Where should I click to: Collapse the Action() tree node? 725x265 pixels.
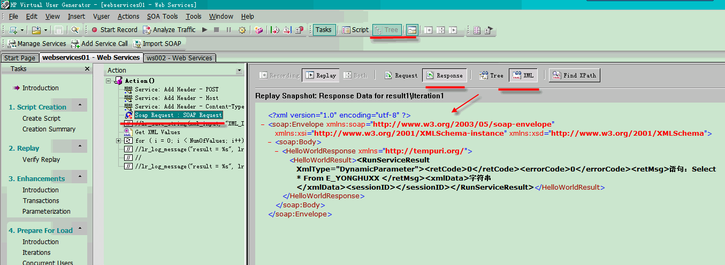(x=109, y=81)
